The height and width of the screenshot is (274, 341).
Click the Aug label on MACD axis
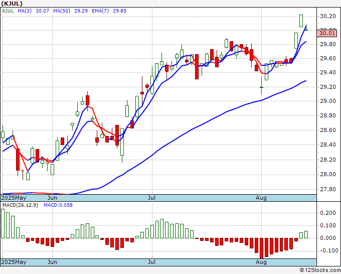click(x=261, y=262)
